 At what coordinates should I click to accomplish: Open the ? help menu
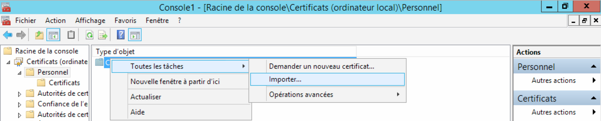[x=179, y=21]
